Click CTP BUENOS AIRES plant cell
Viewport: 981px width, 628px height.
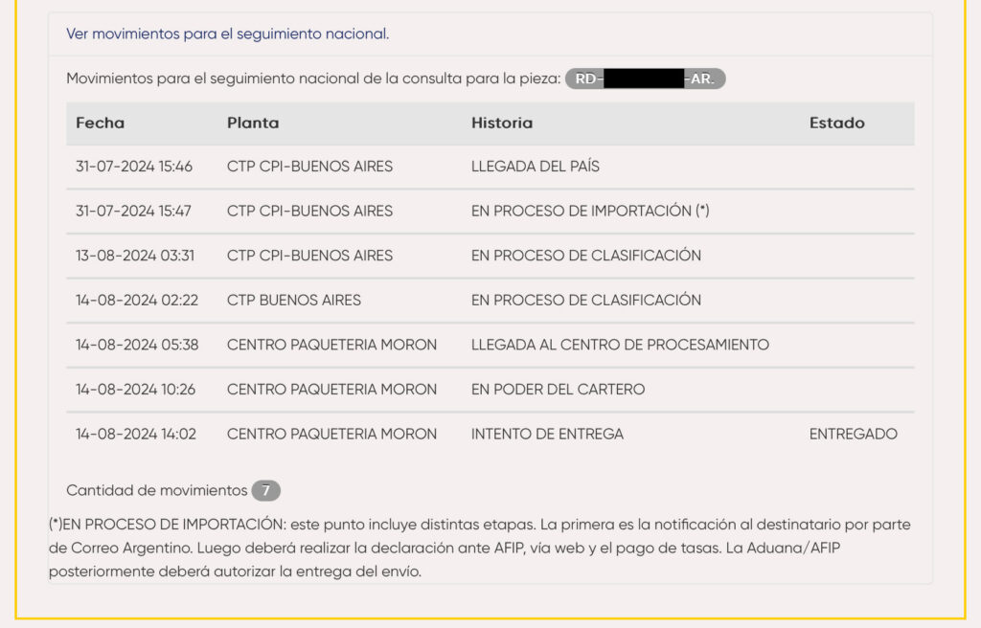[x=294, y=301]
